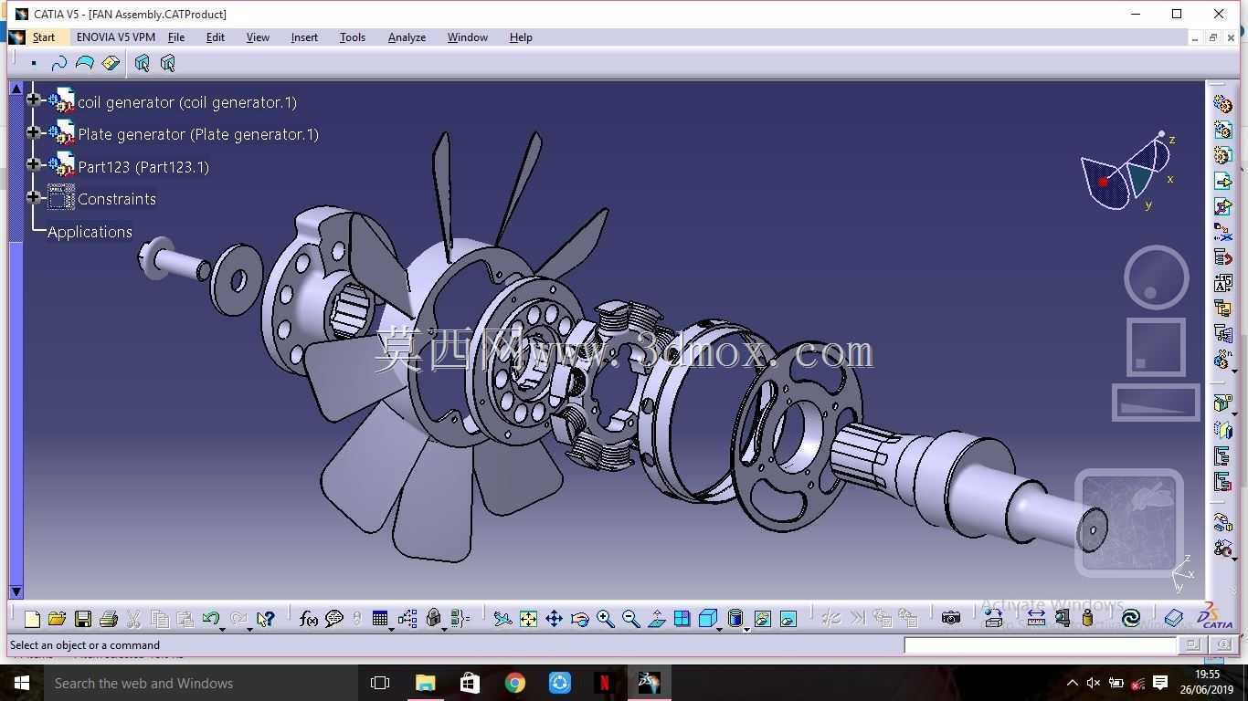Click the spline curve icon in top toolbar
The width and height of the screenshot is (1248, 701).
coord(59,63)
